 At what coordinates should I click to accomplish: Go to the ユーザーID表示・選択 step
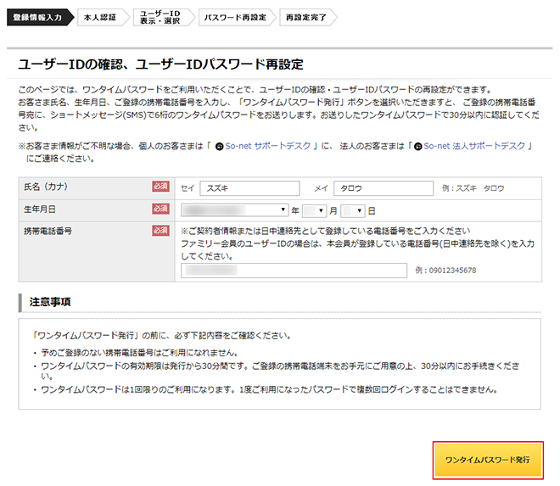click(160, 17)
